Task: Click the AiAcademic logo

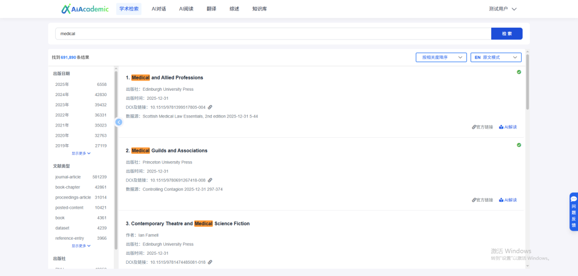Action: coord(85,9)
